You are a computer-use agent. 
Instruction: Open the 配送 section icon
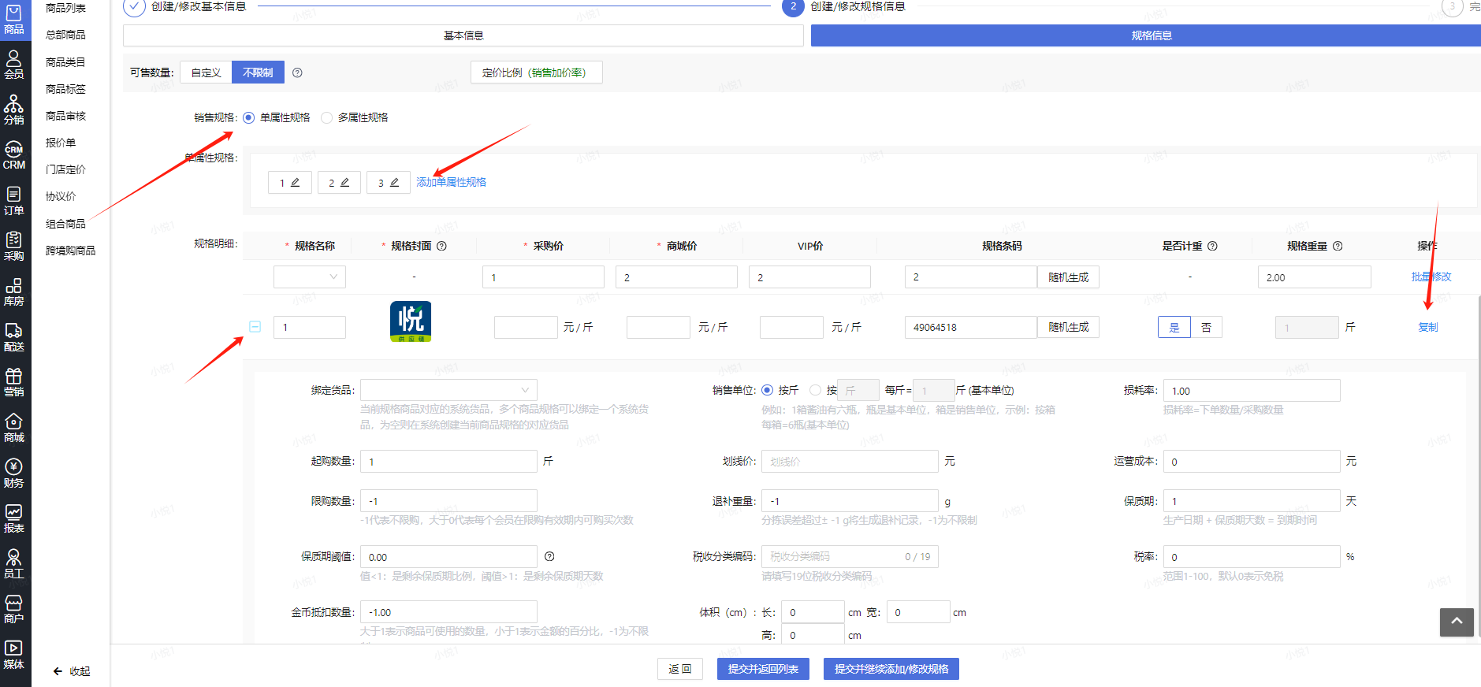(x=14, y=337)
